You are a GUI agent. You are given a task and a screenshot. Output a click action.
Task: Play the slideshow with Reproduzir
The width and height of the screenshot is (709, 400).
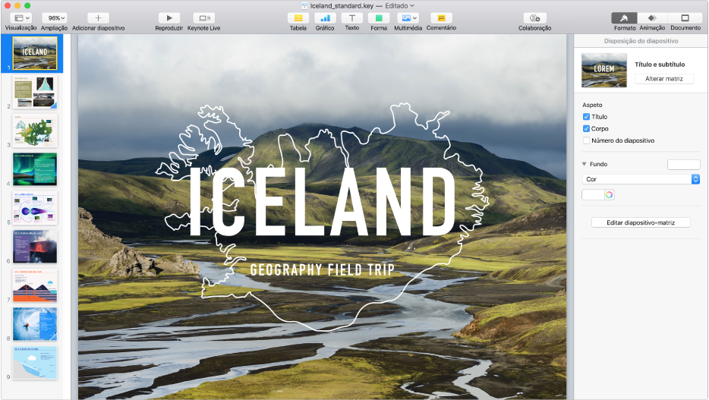[x=169, y=18]
